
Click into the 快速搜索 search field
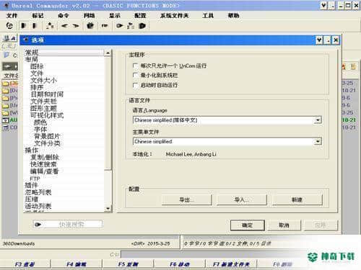pyautogui.click(x=71, y=225)
